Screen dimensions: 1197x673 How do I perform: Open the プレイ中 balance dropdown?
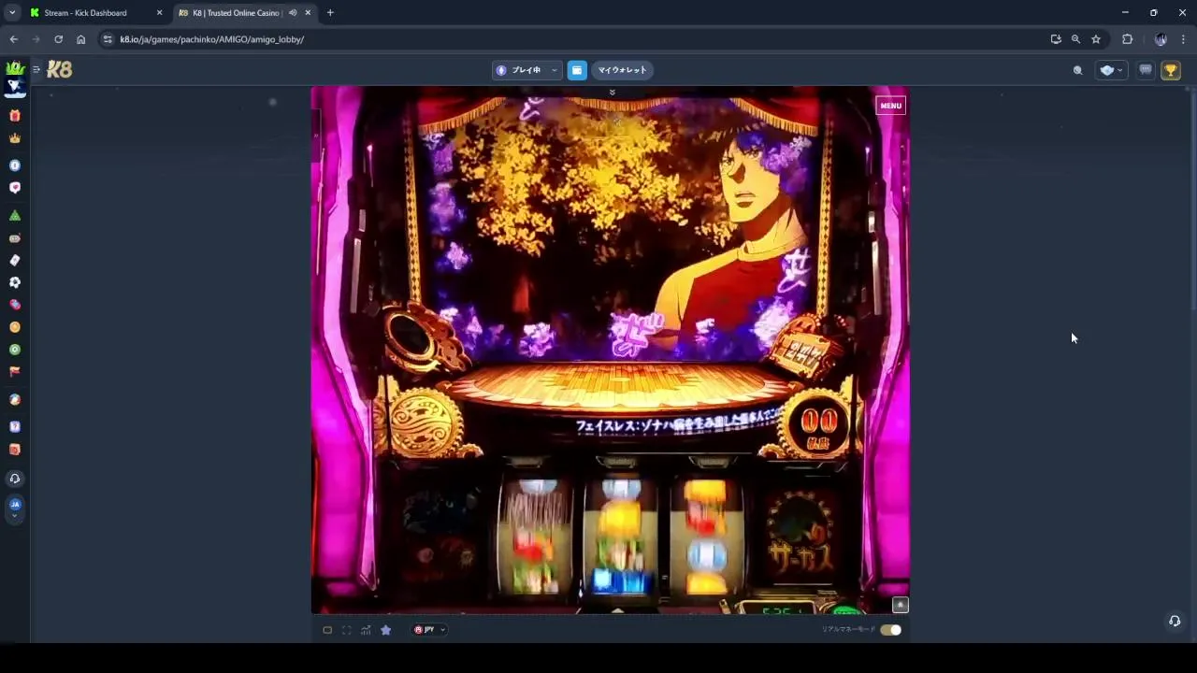click(526, 70)
